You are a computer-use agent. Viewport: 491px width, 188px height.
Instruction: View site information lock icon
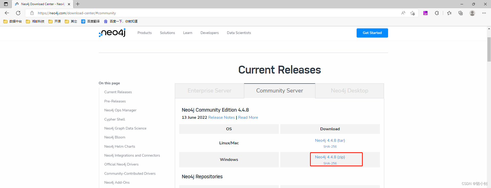(x=32, y=13)
